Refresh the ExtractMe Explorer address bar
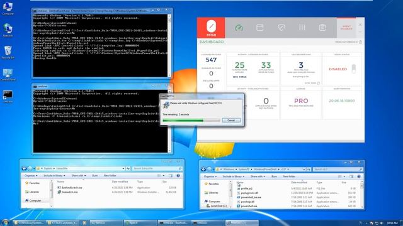 pos(128,168)
